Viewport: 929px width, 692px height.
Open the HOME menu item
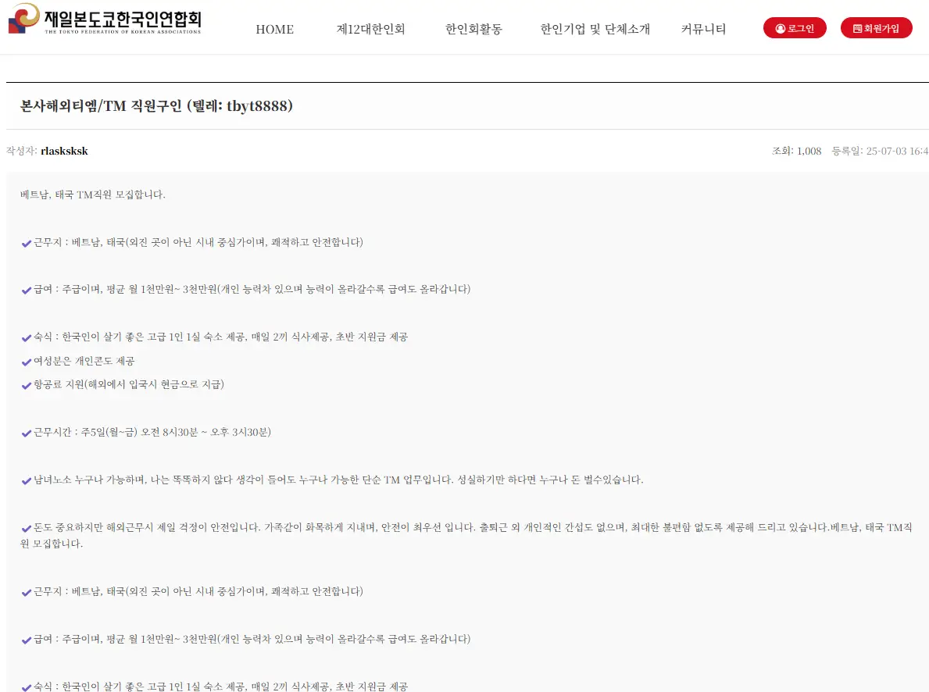[274, 29]
